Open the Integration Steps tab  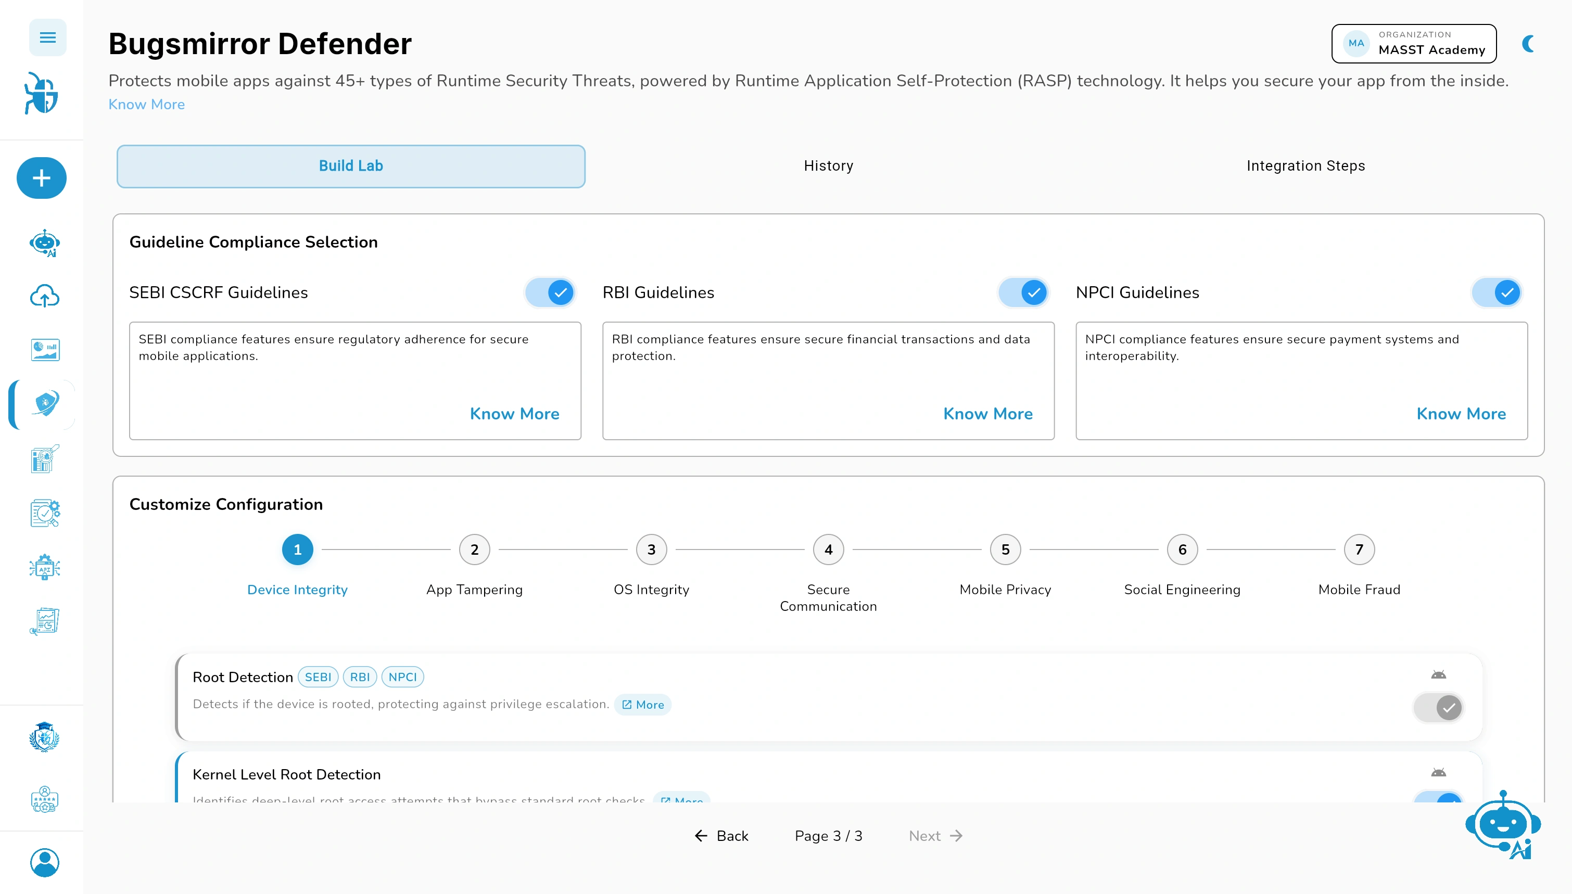1305,166
